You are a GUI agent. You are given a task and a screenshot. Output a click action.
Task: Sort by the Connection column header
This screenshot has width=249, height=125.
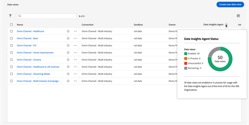tap(88, 25)
